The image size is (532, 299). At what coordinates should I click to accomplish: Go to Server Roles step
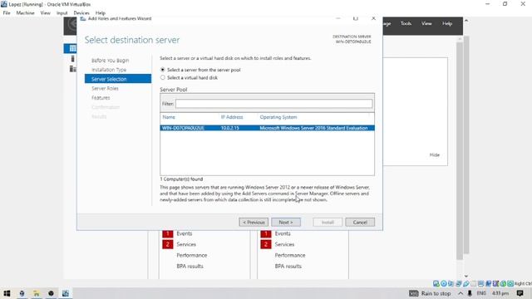pos(105,88)
